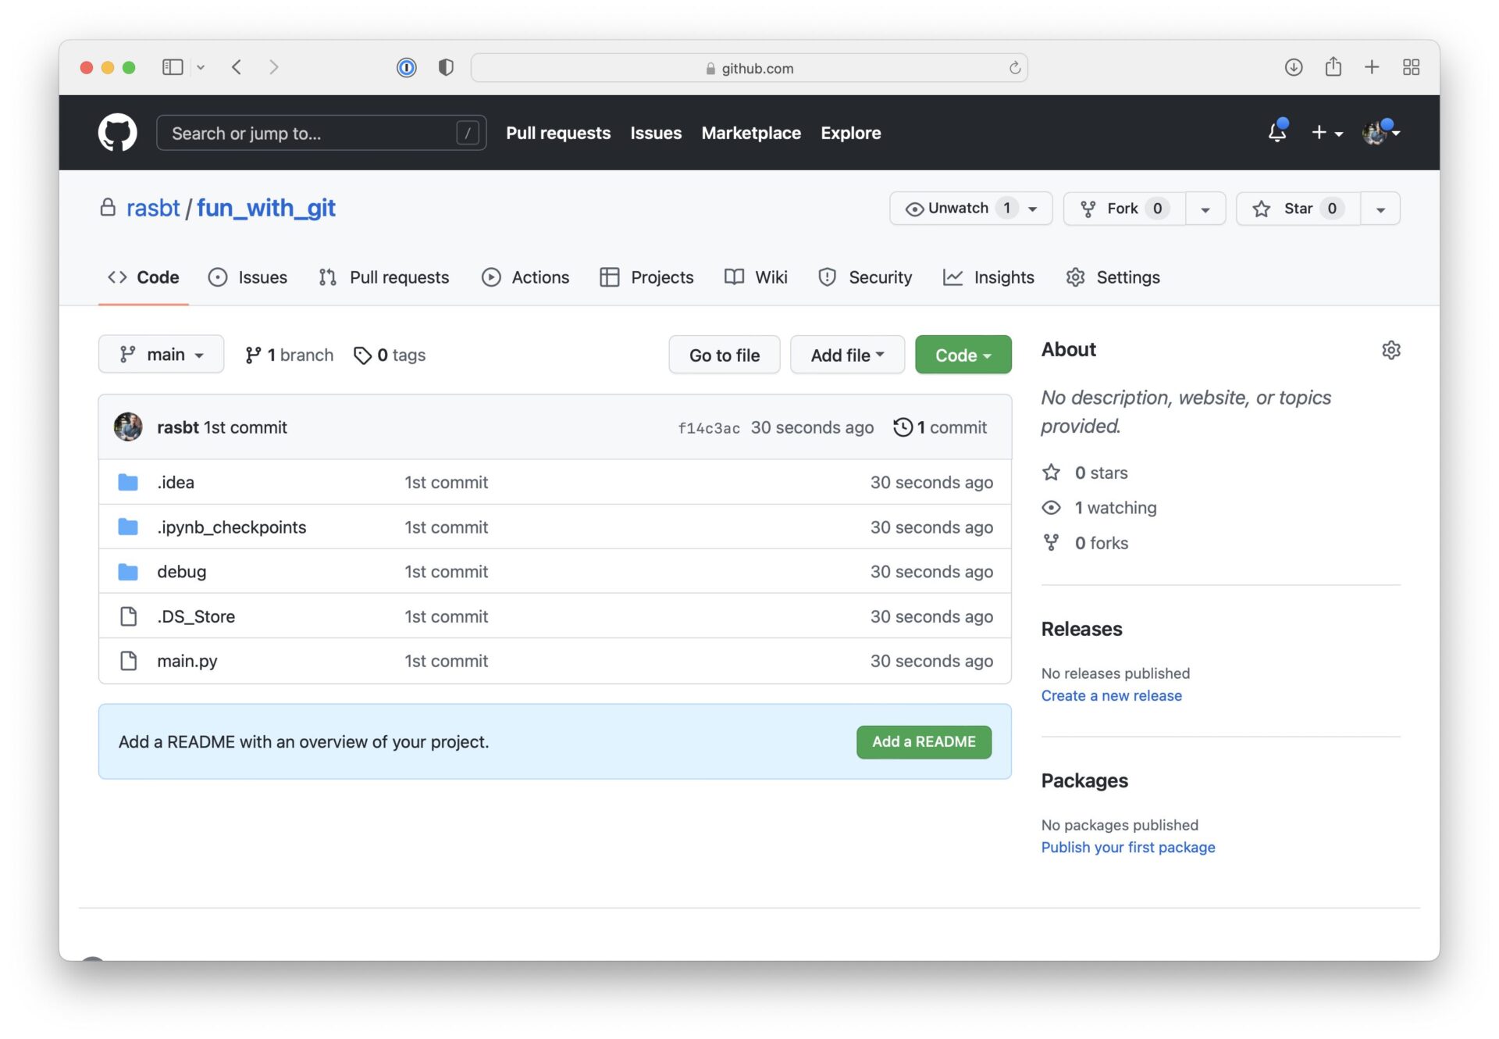Click the Unwatch button
Viewport: 1499px width, 1039px height.
tap(970, 209)
